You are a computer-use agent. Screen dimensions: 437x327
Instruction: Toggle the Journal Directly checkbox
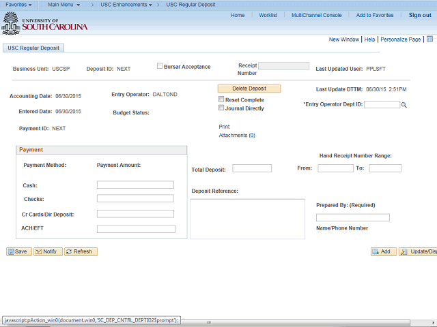(221, 108)
